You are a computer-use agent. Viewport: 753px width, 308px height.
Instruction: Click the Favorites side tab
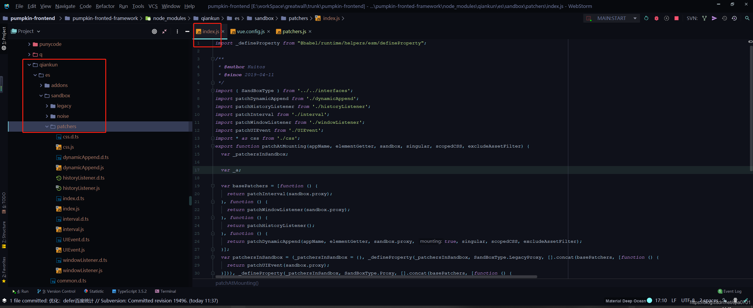[4, 270]
